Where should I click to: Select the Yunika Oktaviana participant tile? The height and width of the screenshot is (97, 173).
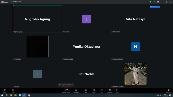click(86, 47)
